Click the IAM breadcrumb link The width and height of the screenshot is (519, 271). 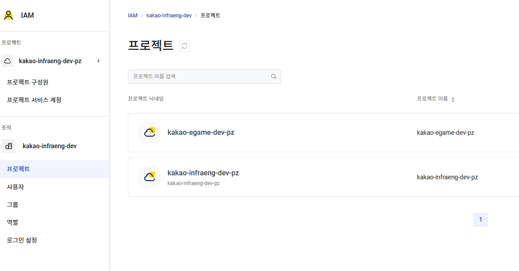(x=133, y=16)
